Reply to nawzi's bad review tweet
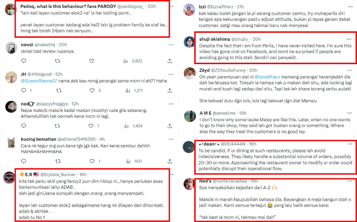Screen dimensions: 357x222 [x=24, y=61]
